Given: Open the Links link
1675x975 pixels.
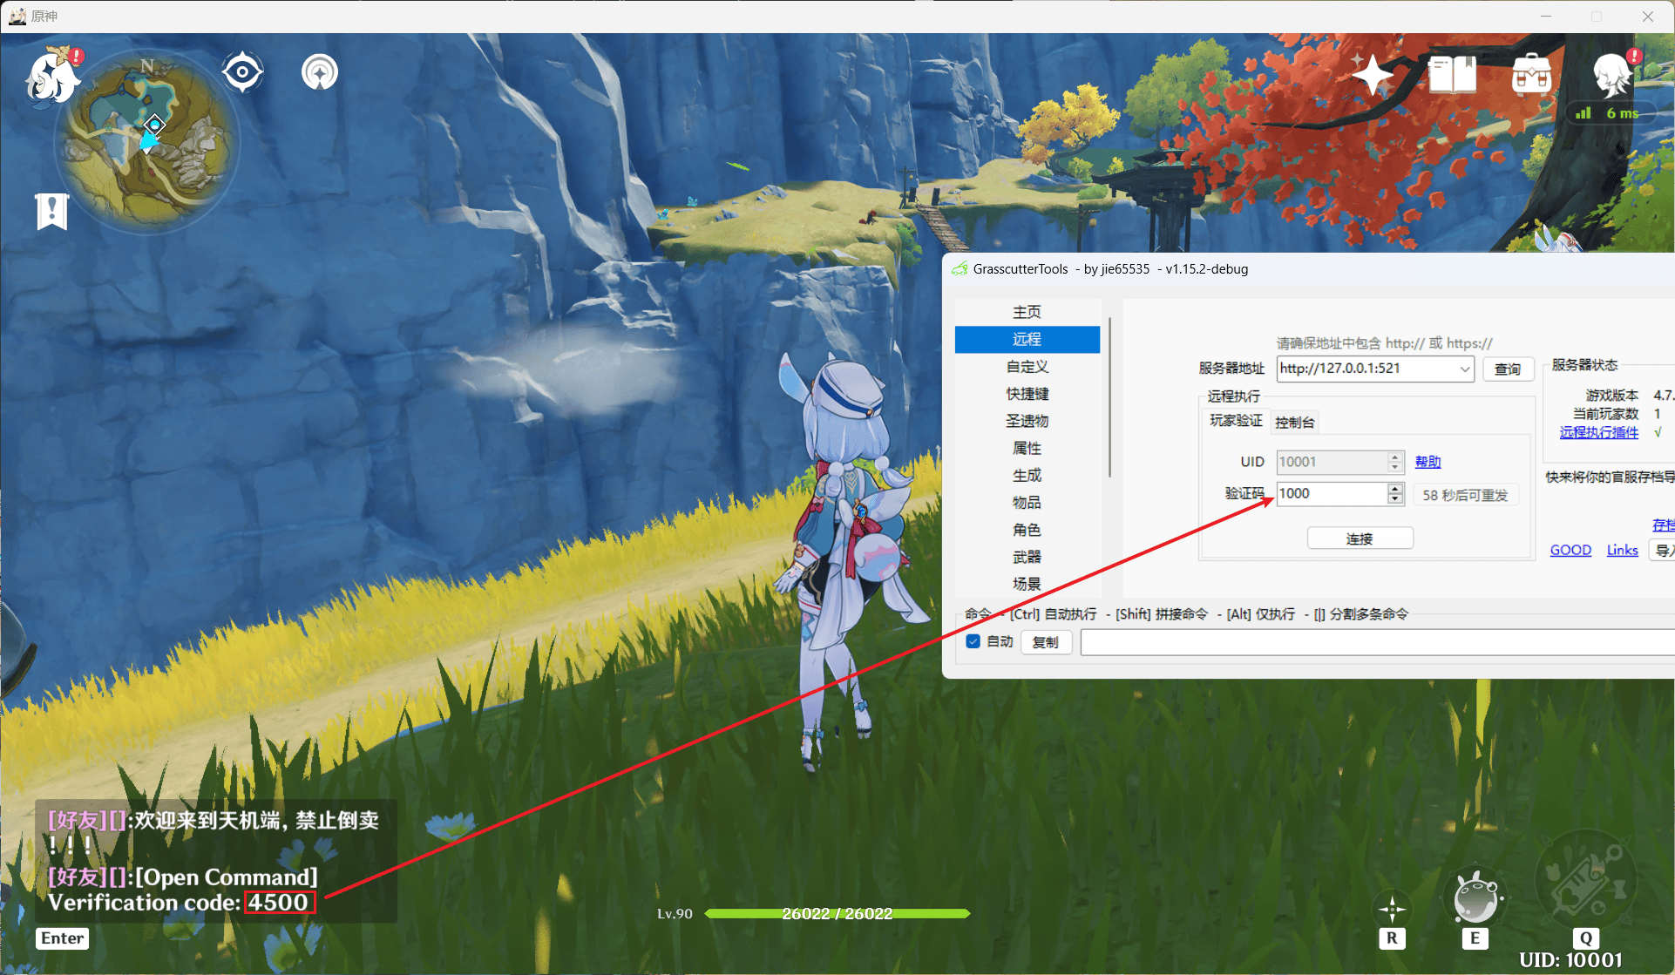Looking at the screenshot, I should (x=1622, y=550).
